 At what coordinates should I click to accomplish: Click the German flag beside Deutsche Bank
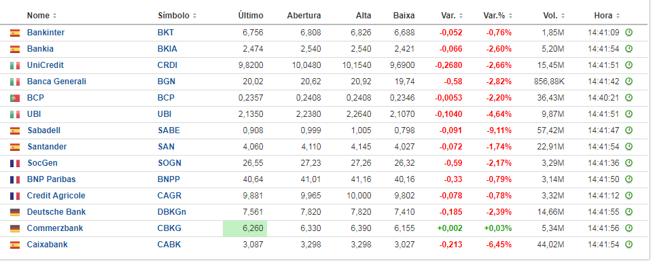click(x=15, y=212)
